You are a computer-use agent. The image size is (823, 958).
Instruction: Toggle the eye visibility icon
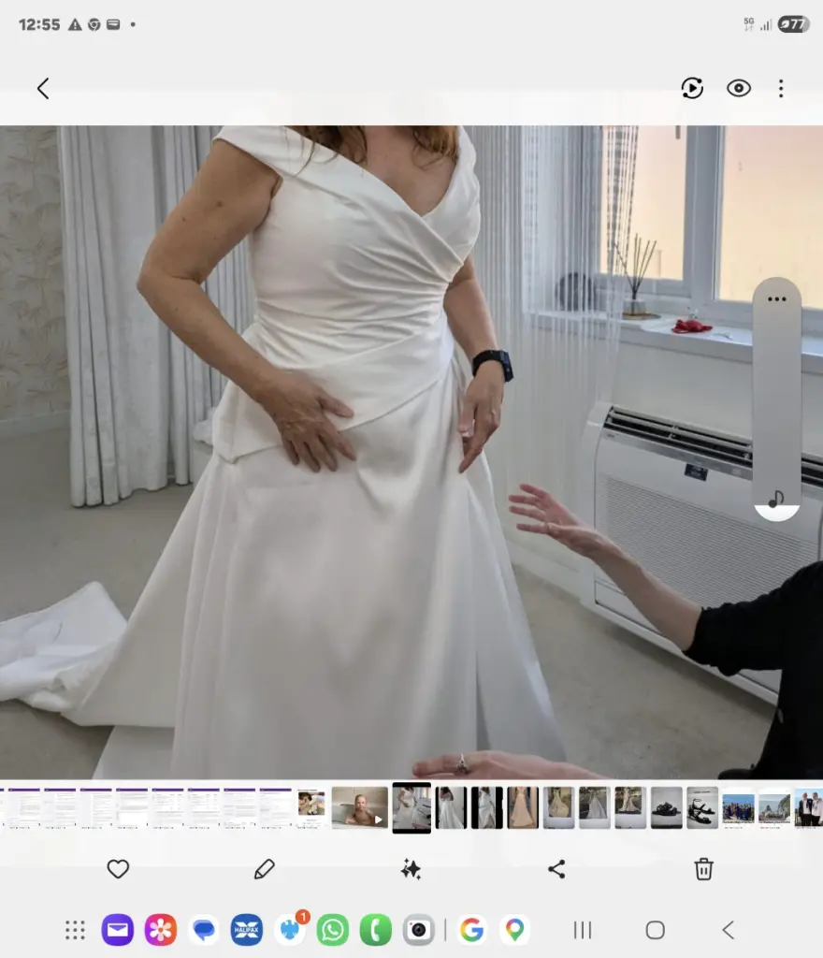739,88
